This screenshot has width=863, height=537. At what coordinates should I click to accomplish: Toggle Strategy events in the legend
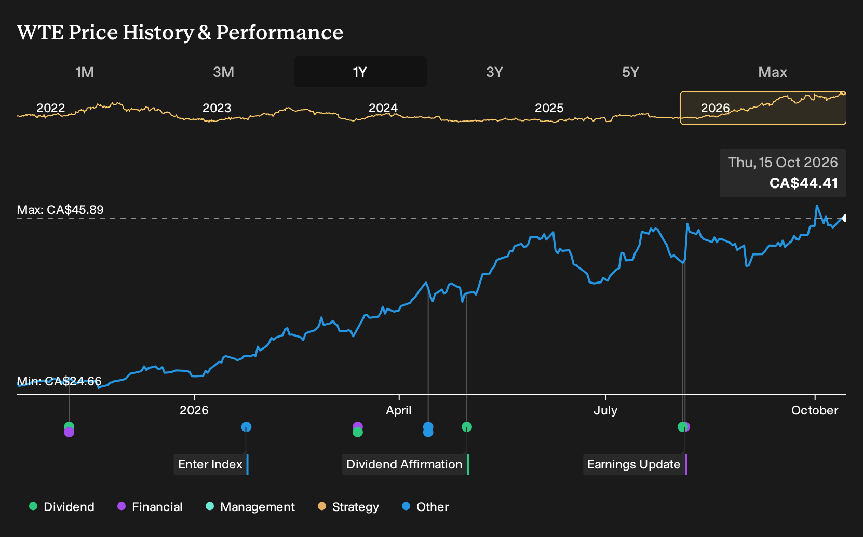pyautogui.click(x=348, y=506)
